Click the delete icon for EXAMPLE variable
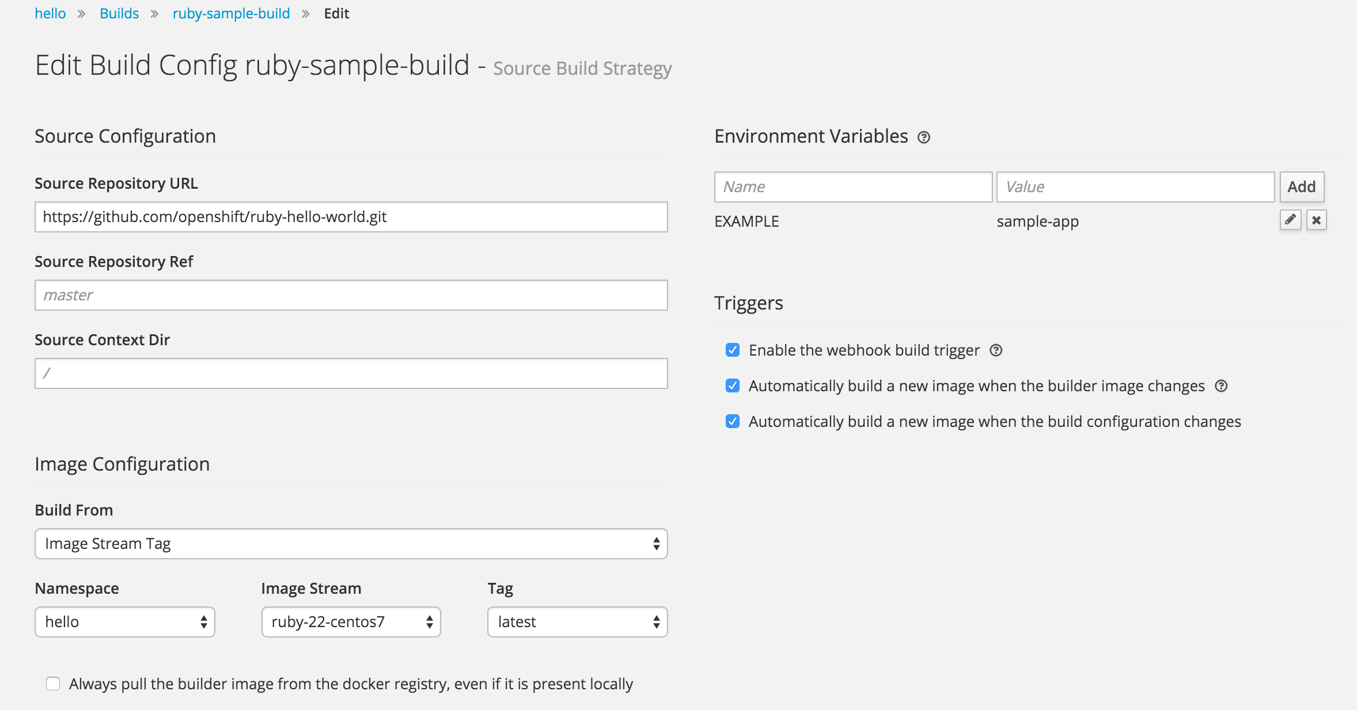This screenshot has height=710, width=1357. pos(1317,220)
